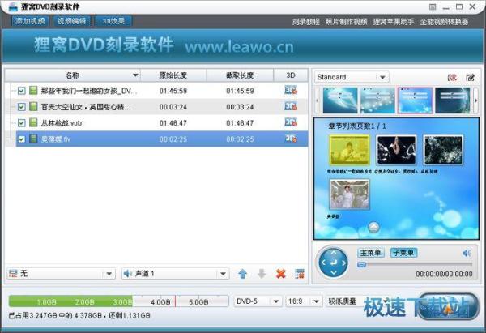Click the window menu icon in title bar
The height and width of the screenshot is (333, 486).
point(433,6)
